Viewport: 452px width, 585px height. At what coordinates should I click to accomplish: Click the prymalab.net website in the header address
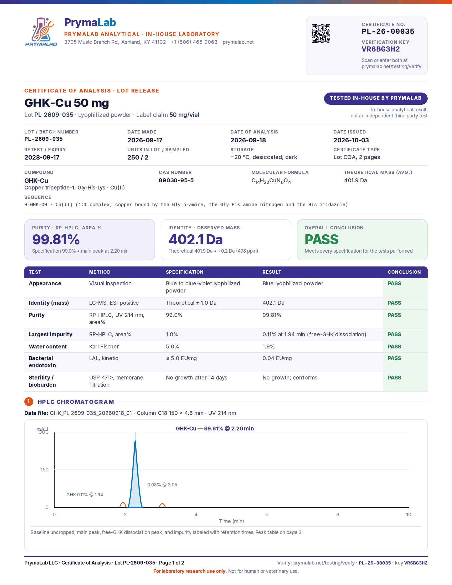click(x=238, y=42)
